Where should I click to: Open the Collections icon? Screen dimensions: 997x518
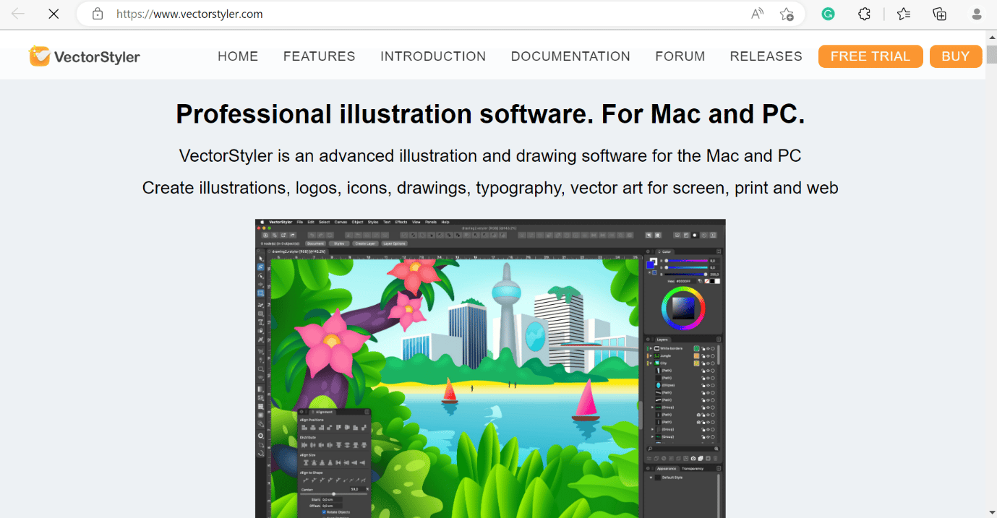tap(939, 14)
